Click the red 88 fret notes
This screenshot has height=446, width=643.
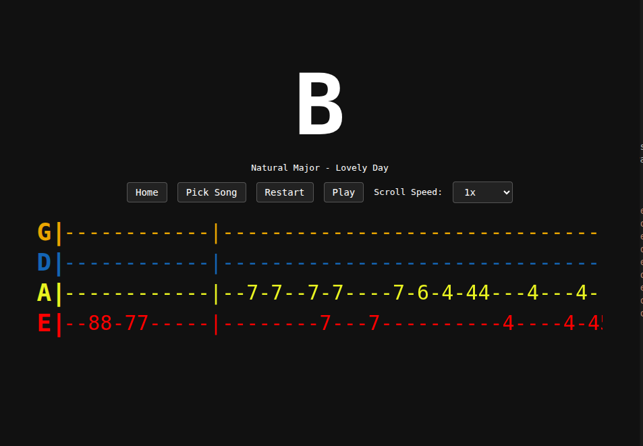100,323
